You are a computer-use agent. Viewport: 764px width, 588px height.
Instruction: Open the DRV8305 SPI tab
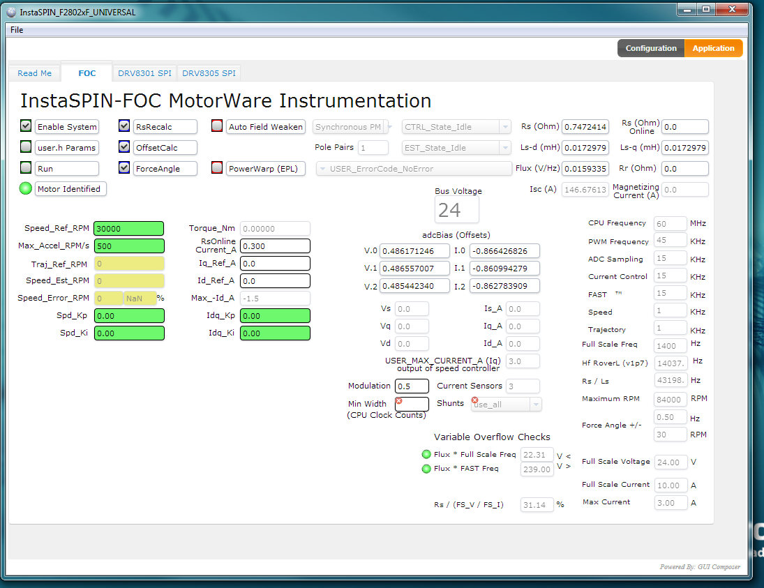[x=209, y=73]
